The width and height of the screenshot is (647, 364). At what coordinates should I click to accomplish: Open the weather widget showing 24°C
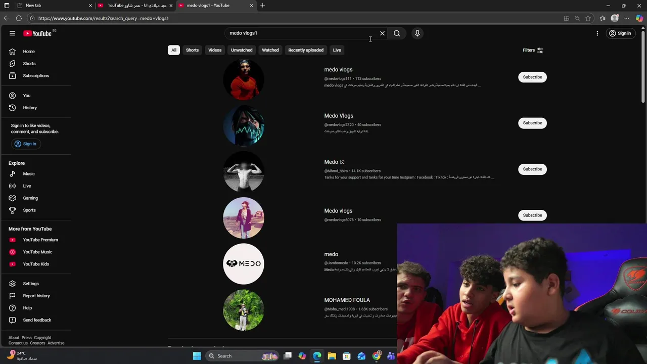(x=23, y=356)
